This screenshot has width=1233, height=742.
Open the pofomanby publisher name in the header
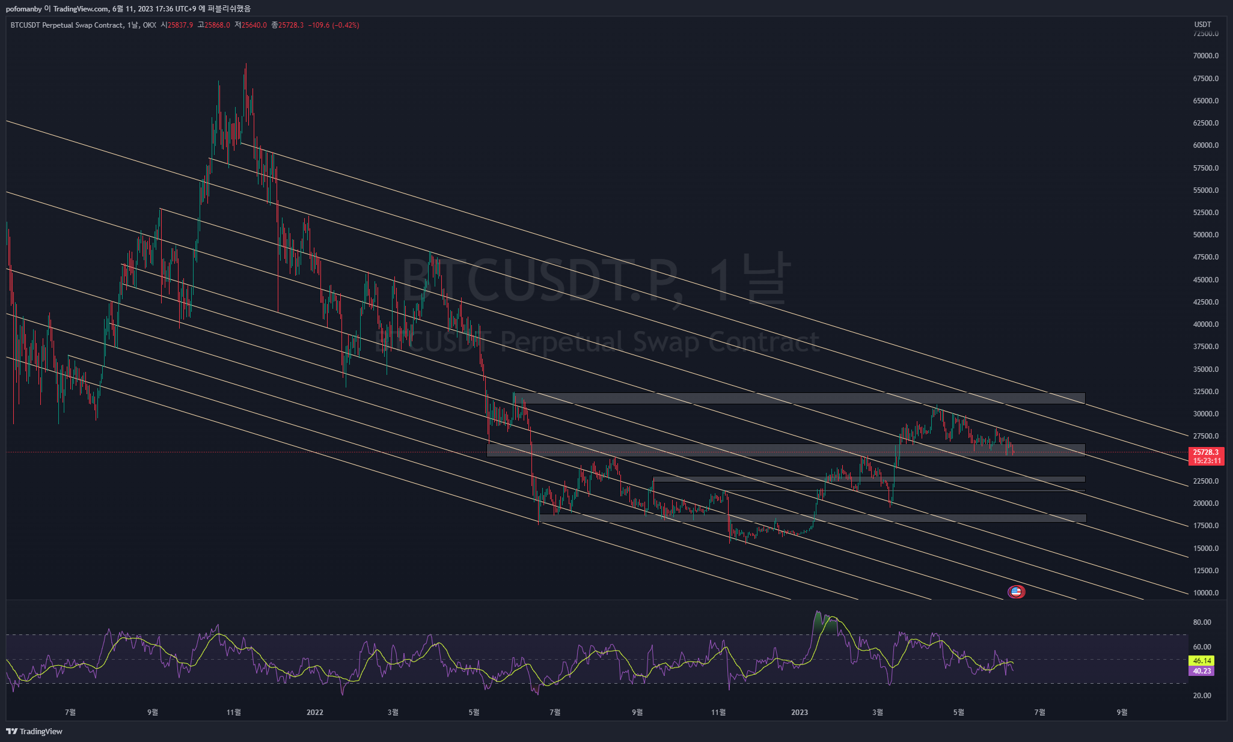(x=23, y=8)
